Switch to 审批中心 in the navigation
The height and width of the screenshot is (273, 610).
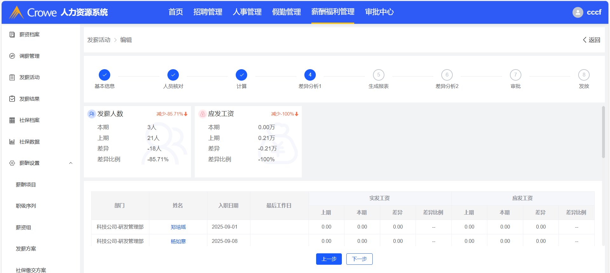[x=379, y=12]
